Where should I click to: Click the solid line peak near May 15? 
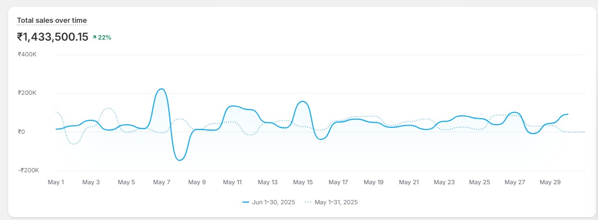pyautogui.click(x=303, y=101)
